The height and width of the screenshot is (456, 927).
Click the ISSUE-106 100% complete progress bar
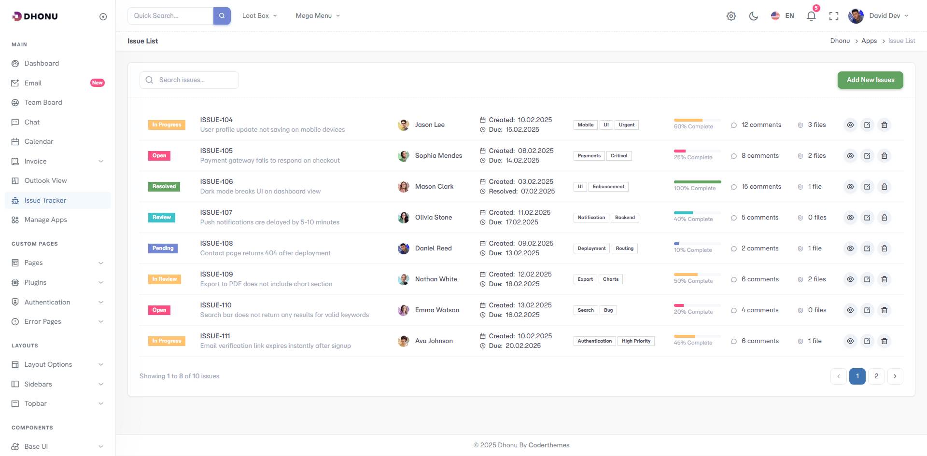pyautogui.click(x=697, y=182)
